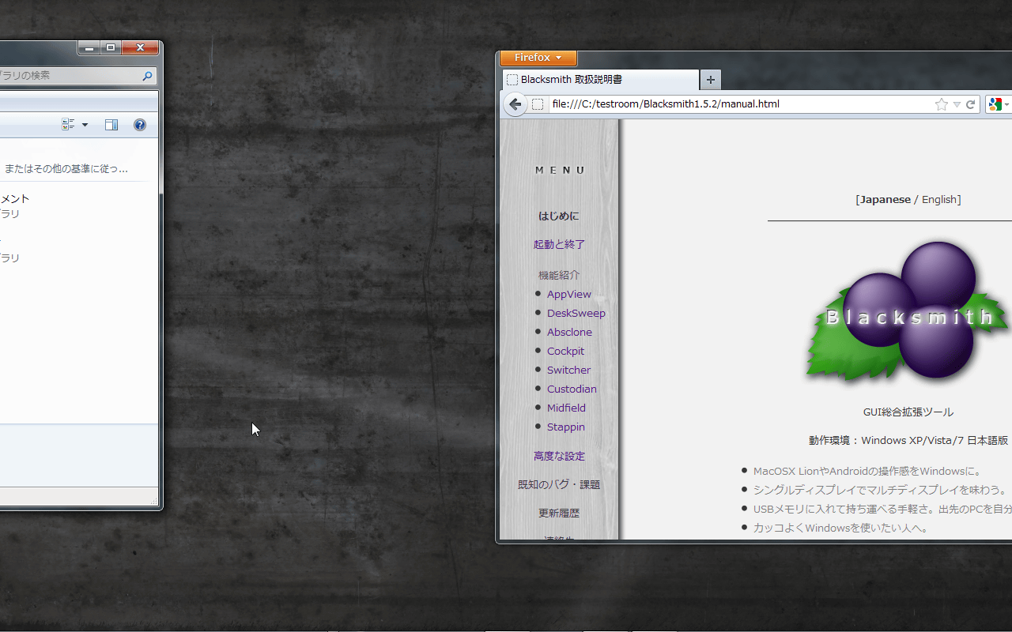Click the MacOSX LionやAndroid bullet text
1012x632 pixels.
[x=867, y=471]
